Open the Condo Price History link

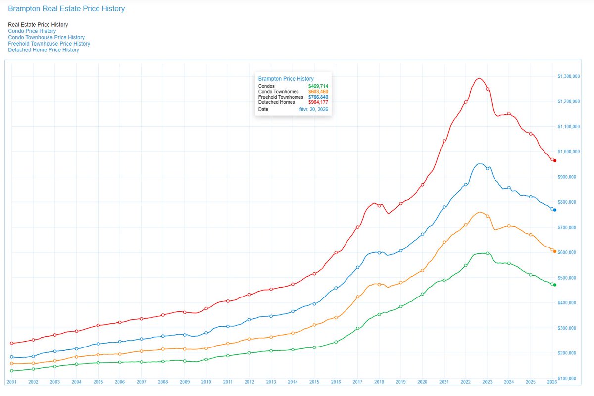tap(32, 31)
